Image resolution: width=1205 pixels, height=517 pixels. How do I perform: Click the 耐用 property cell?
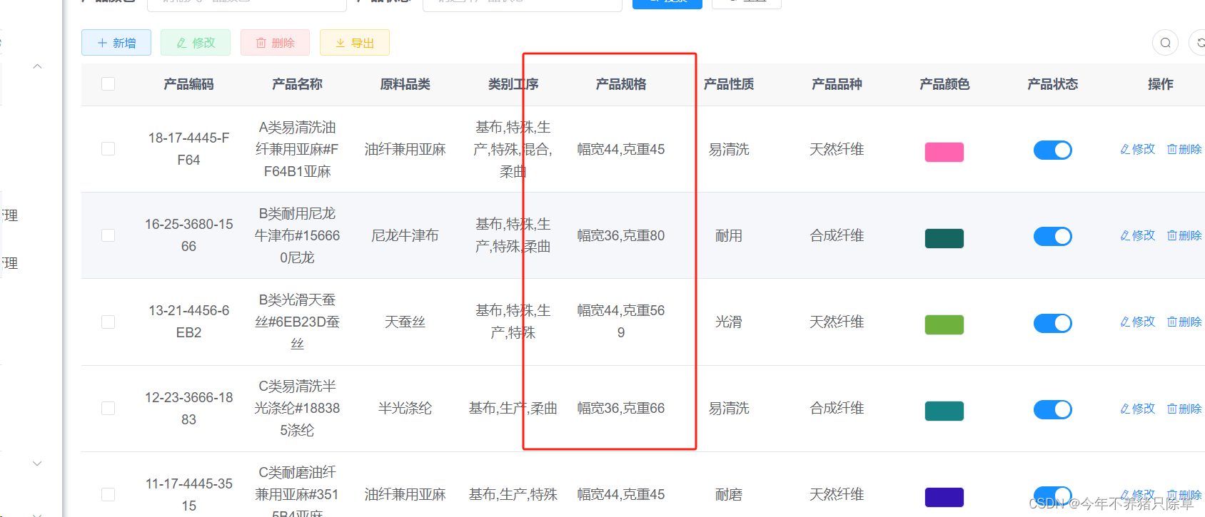tap(729, 235)
